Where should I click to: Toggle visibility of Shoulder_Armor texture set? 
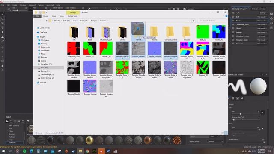coord(233,36)
